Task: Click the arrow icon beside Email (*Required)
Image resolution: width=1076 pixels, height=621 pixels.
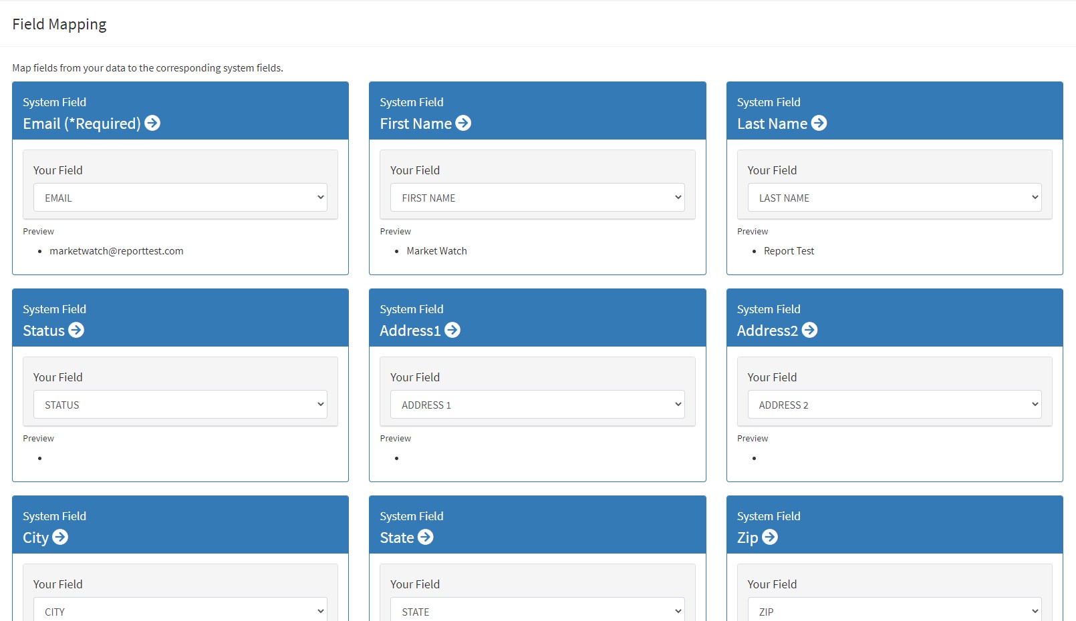Action: click(x=152, y=123)
